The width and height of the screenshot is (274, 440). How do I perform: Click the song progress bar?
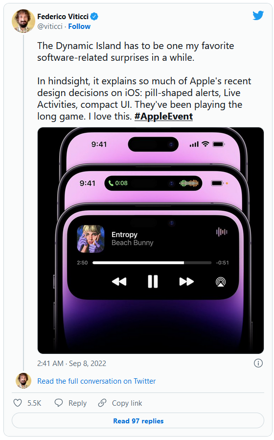pyautogui.click(x=152, y=263)
